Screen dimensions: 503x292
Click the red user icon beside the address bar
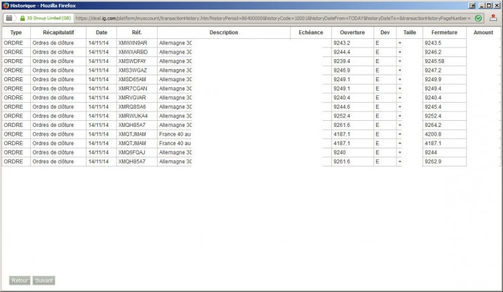tap(494, 18)
